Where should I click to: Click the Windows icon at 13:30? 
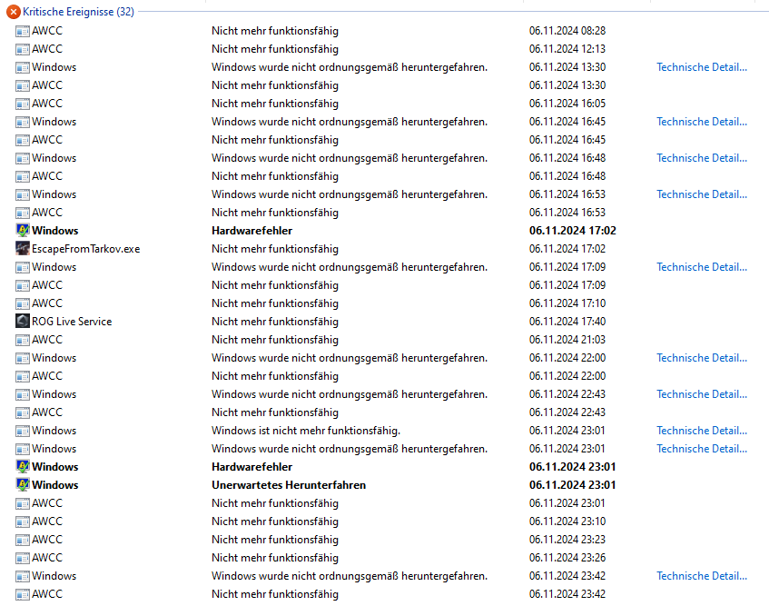pyautogui.click(x=23, y=67)
